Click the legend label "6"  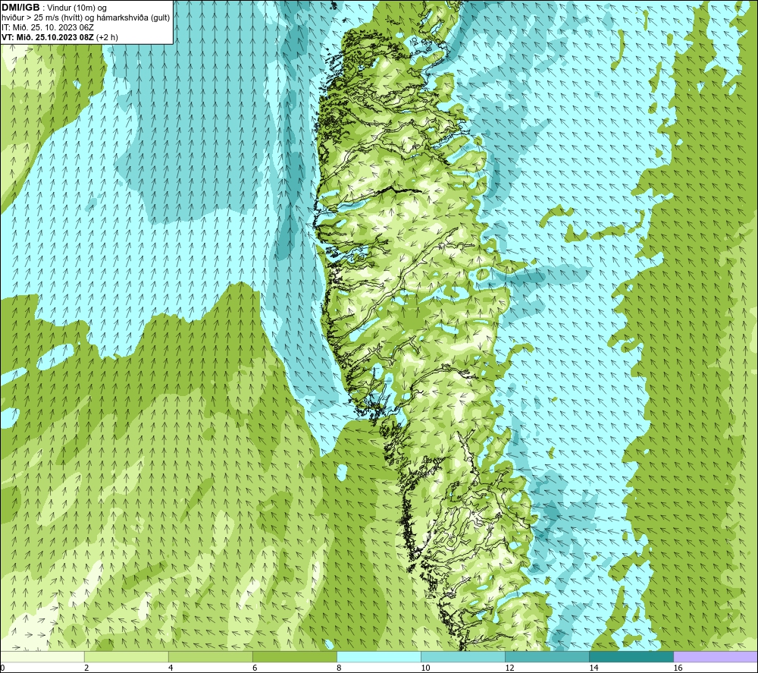pyautogui.click(x=255, y=668)
